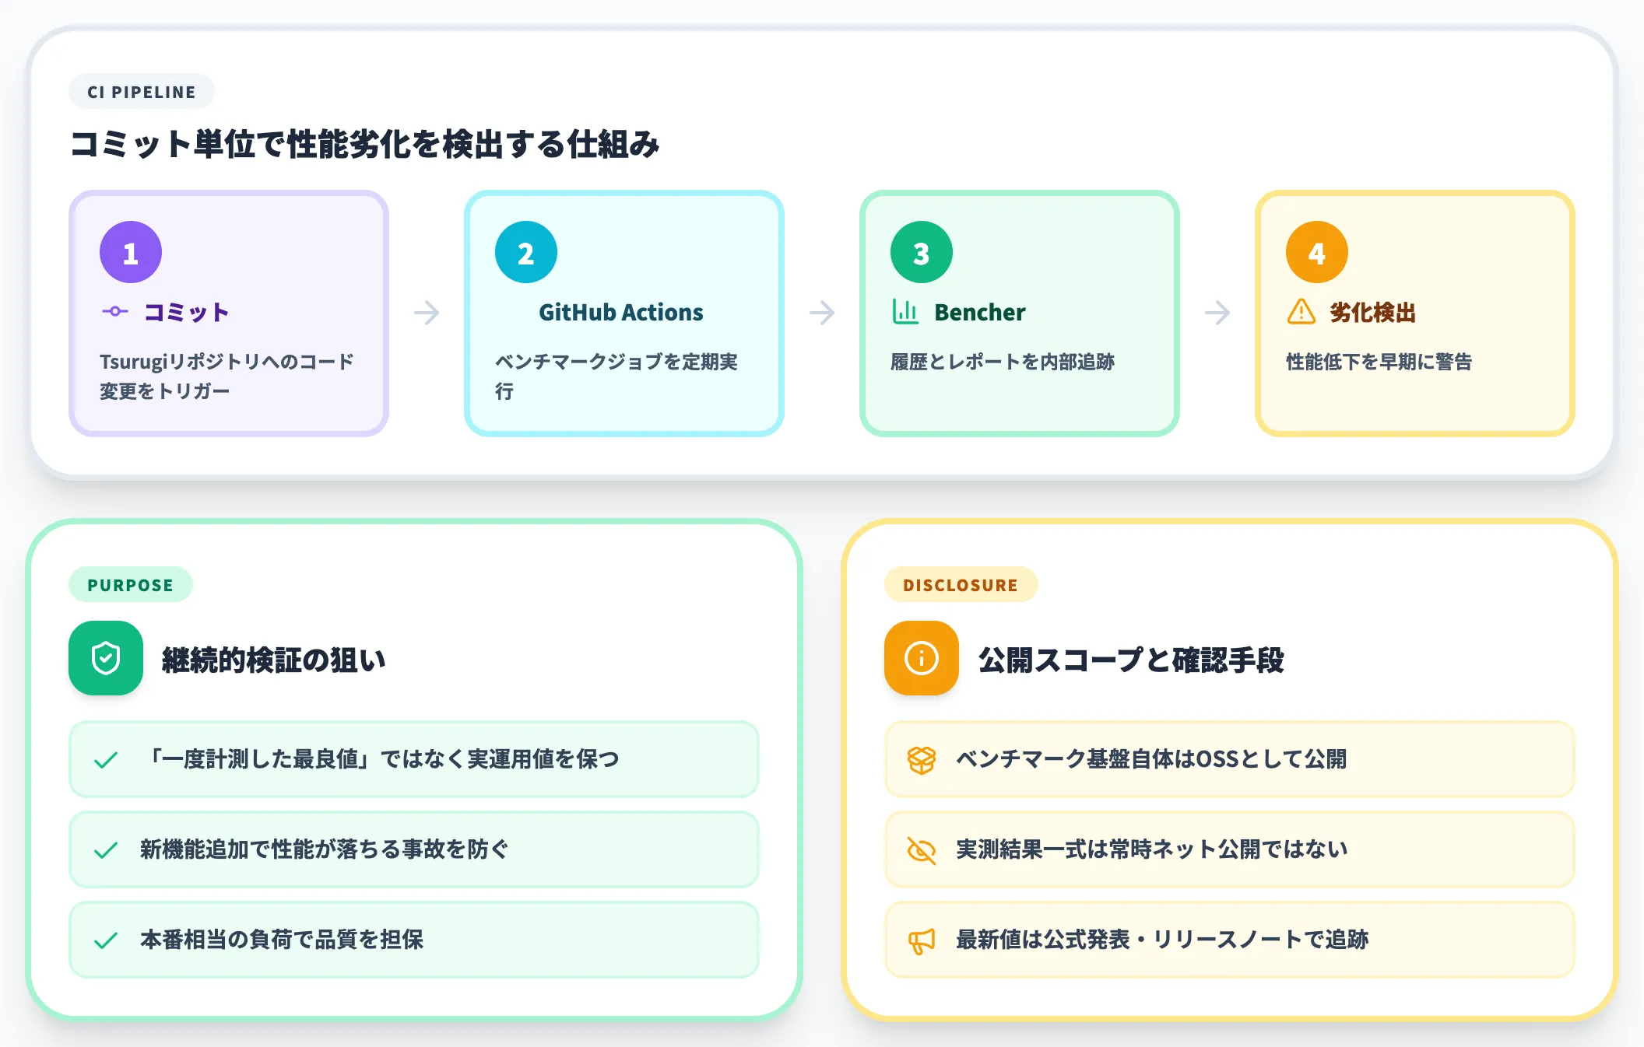Click the text ベンチマーク基盤自体はOSSとして公開

[1151, 759]
